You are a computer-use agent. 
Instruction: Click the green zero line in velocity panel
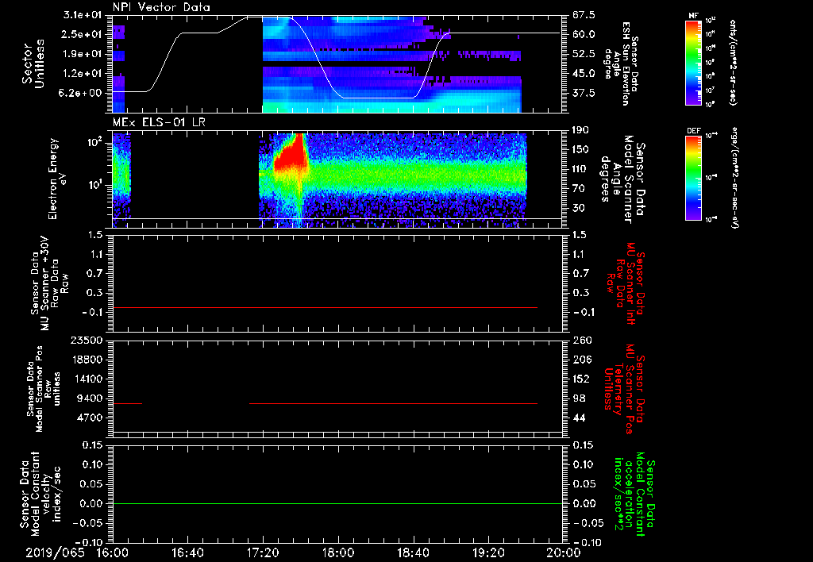coord(337,503)
